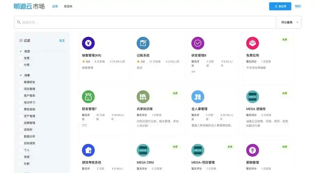
Task: Check the 个人 scenario filter
Action: [x=20, y=150]
